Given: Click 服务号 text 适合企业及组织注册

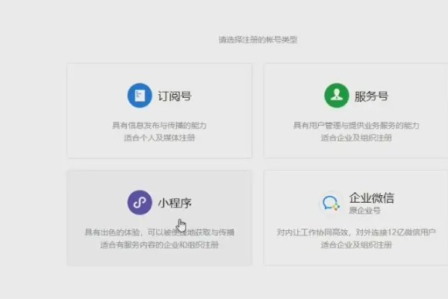Looking at the screenshot, I should [356, 138].
